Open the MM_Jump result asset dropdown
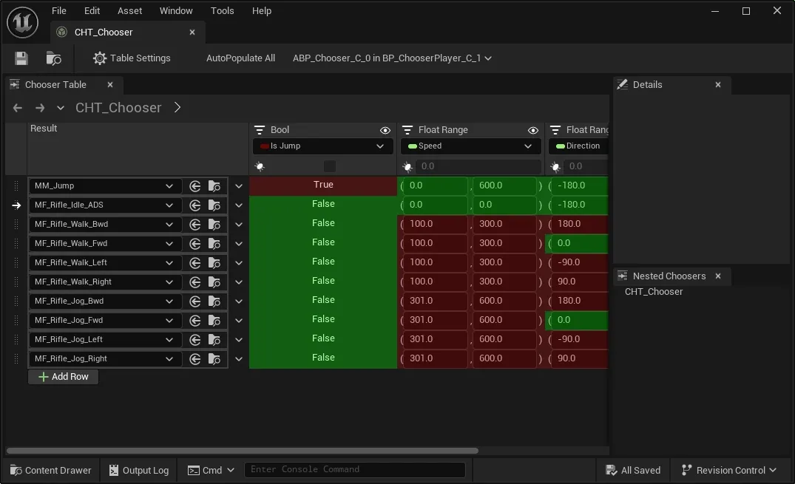795x484 pixels. coord(104,186)
